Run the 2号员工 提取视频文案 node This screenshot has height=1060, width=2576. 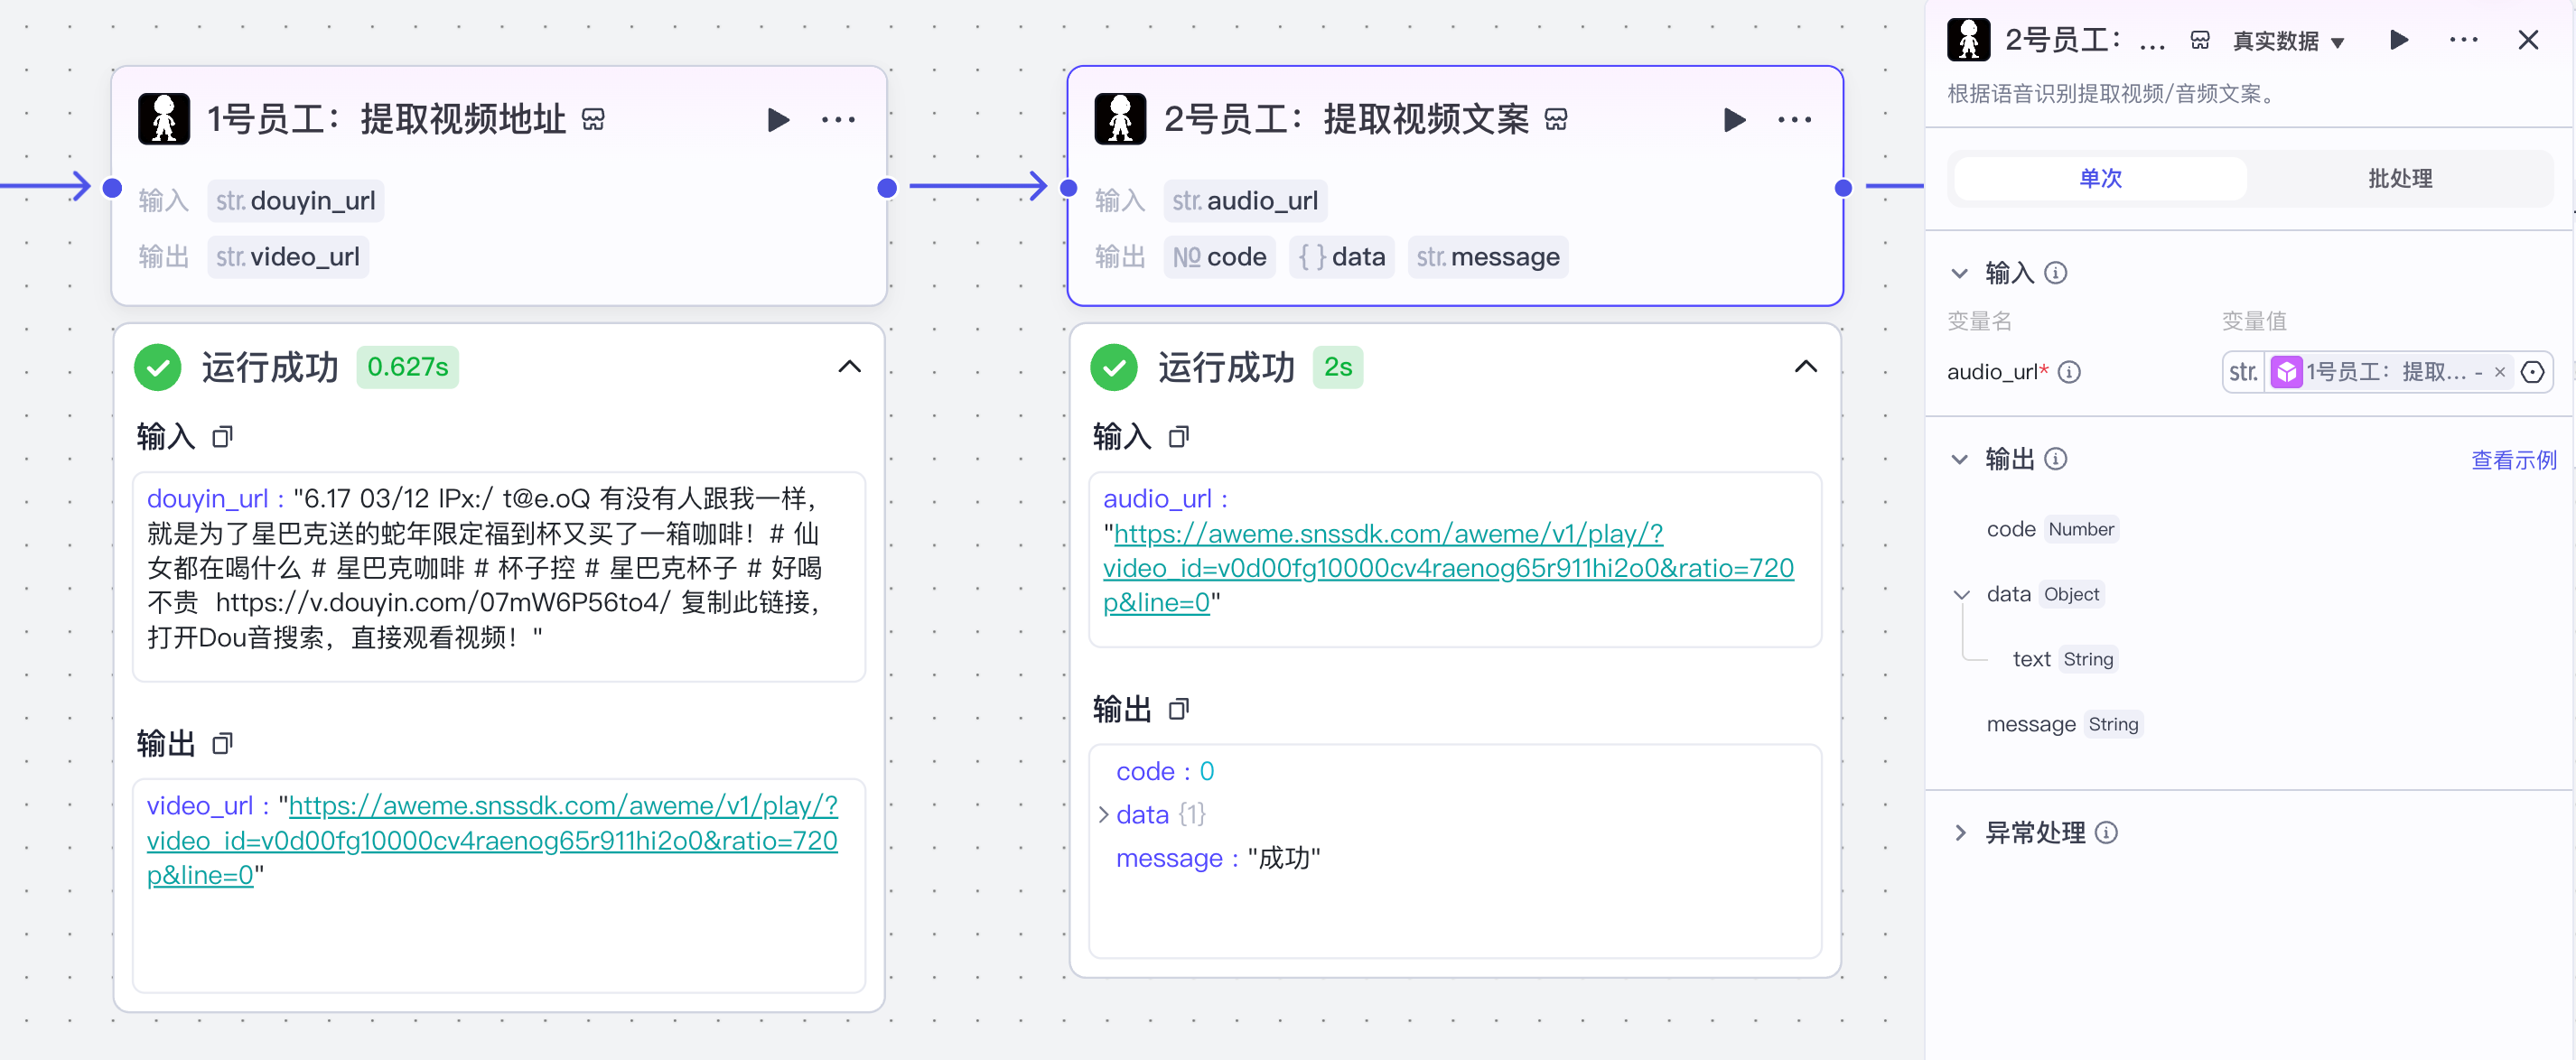click(x=1734, y=120)
